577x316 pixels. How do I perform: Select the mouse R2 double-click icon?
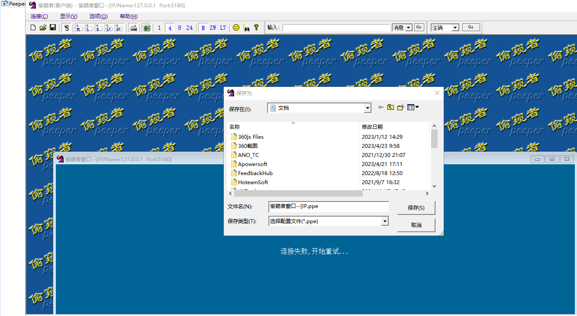pos(119,28)
